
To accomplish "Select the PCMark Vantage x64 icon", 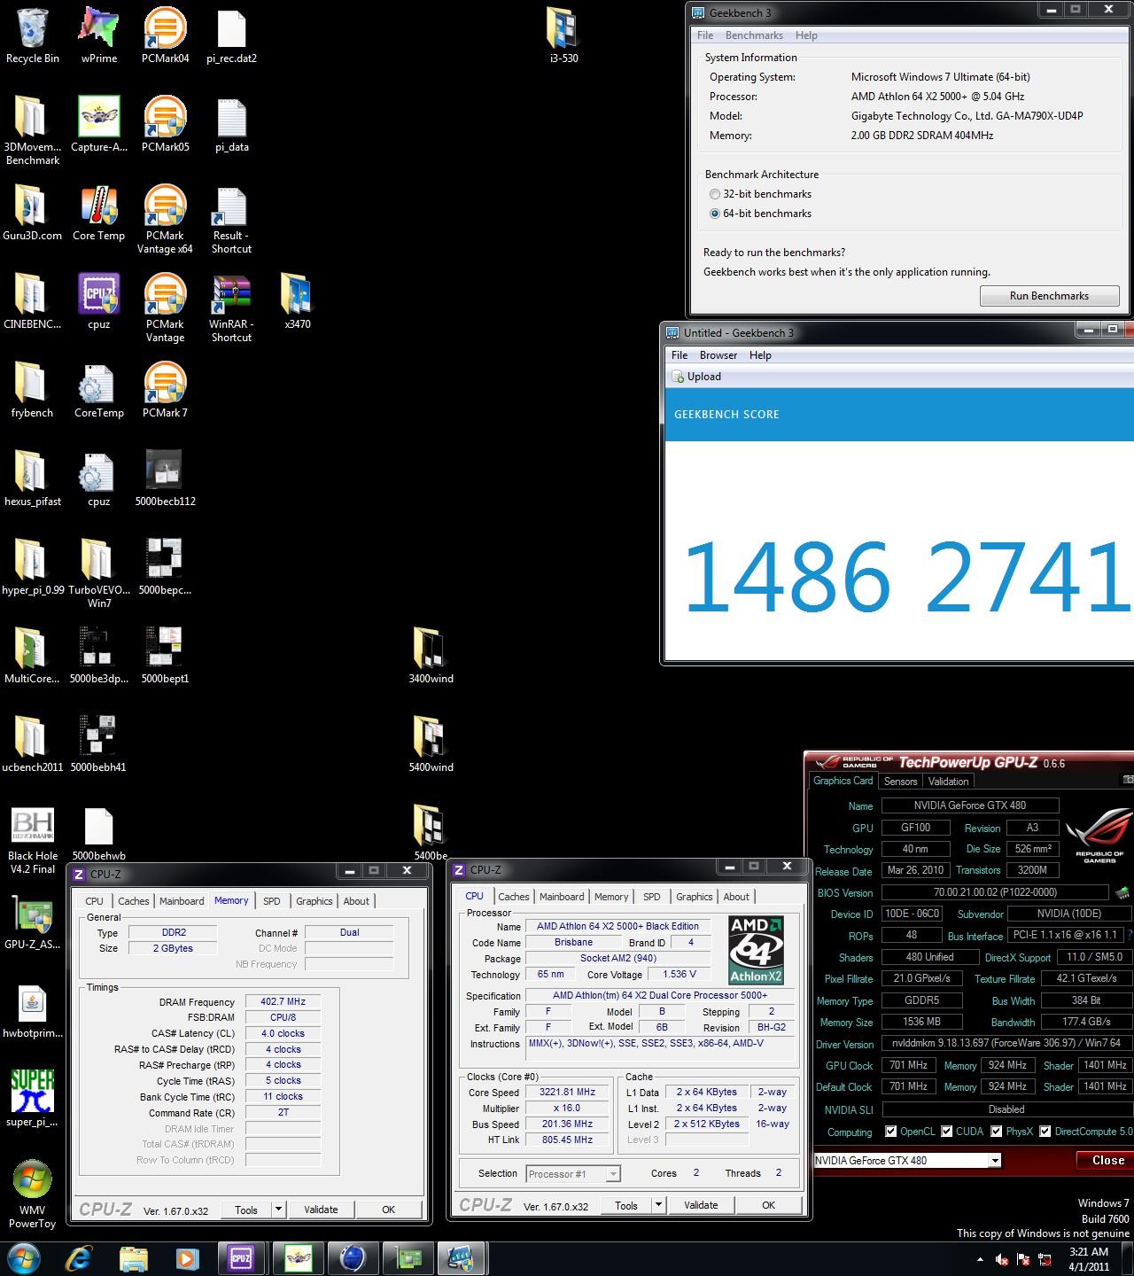I will (165, 206).
